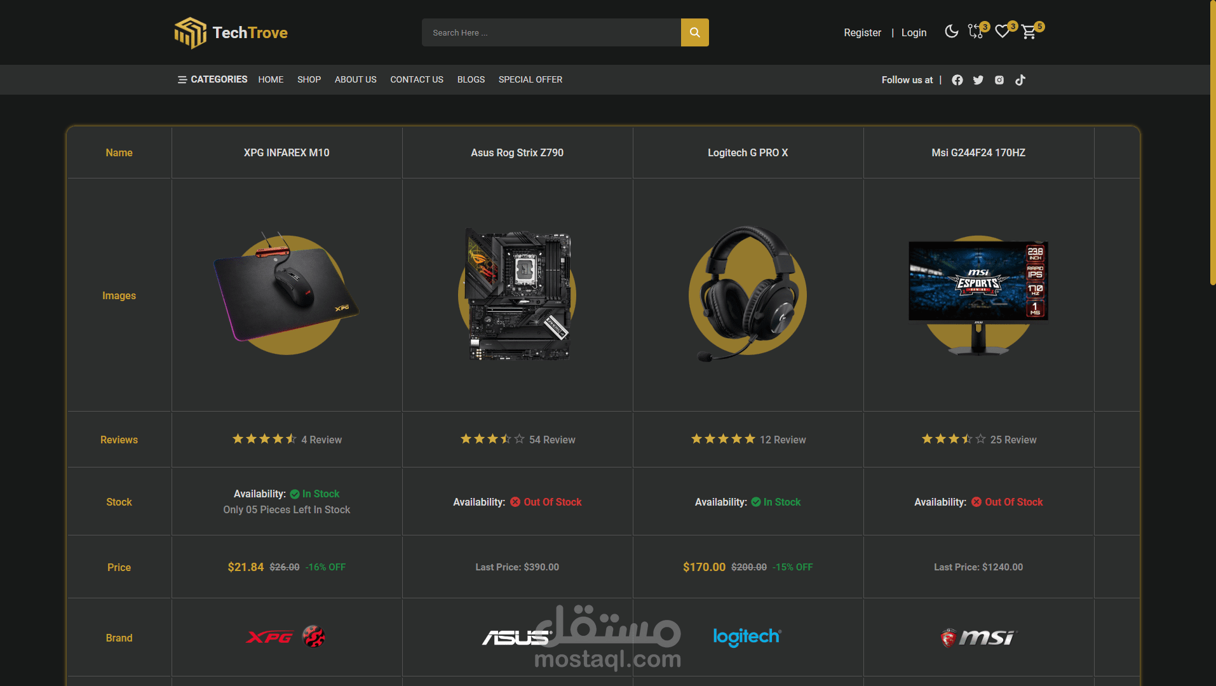Viewport: 1216px width, 686px height.
Task: Expand the Categories menu
Action: (x=213, y=79)
